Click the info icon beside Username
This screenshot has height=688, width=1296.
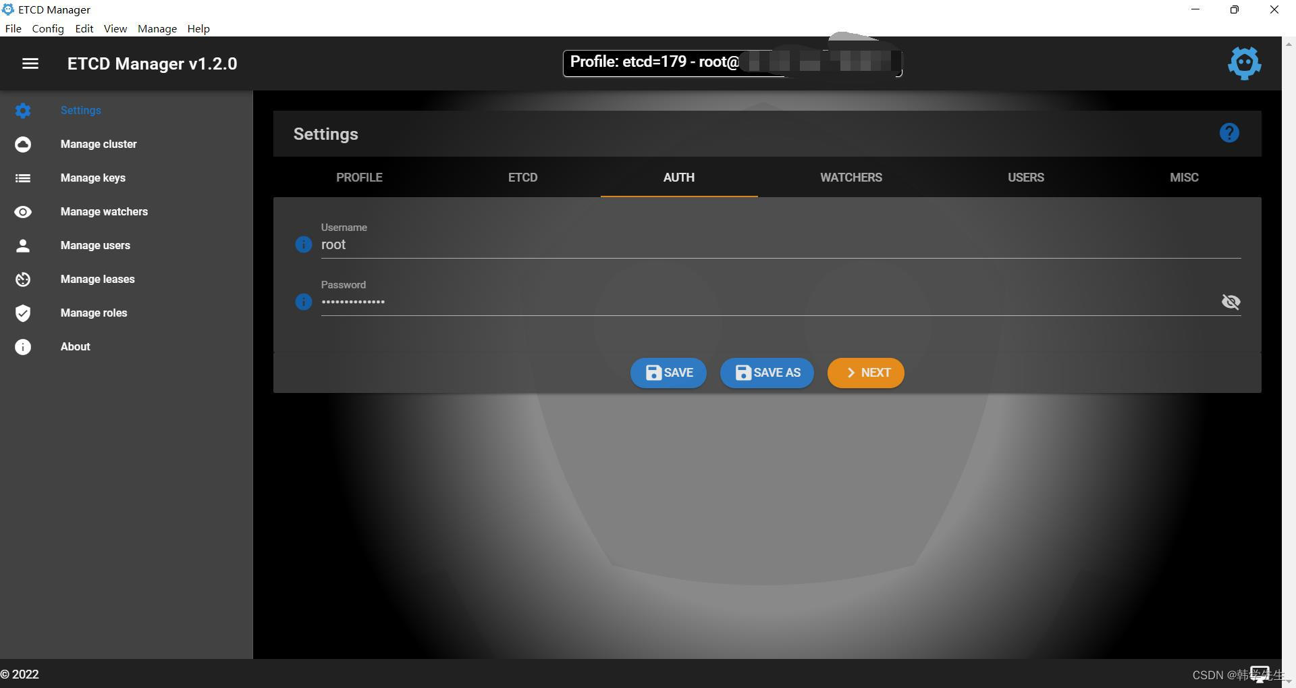tap(304, 244)
